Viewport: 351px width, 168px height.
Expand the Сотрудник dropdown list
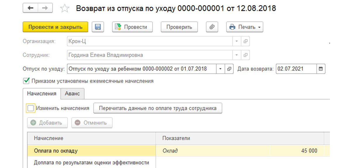point(237,55)
